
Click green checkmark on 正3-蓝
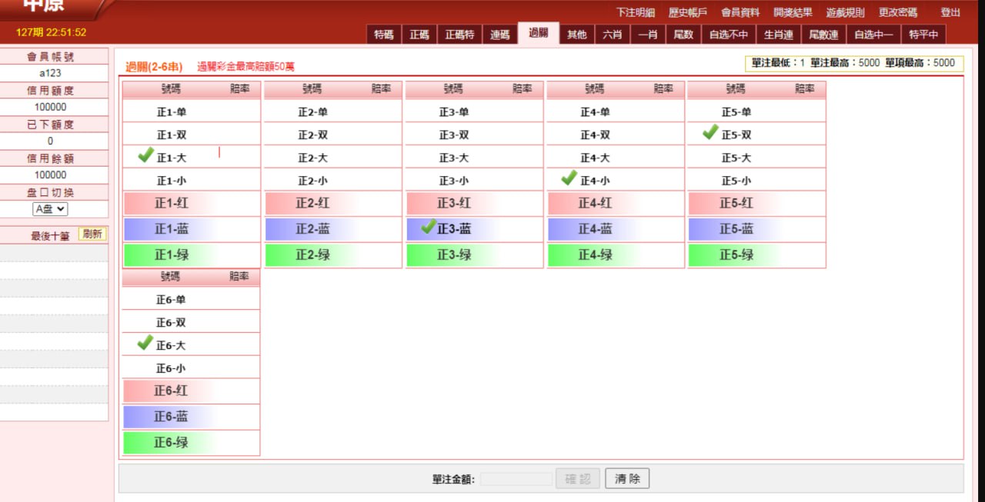[429, 227]
